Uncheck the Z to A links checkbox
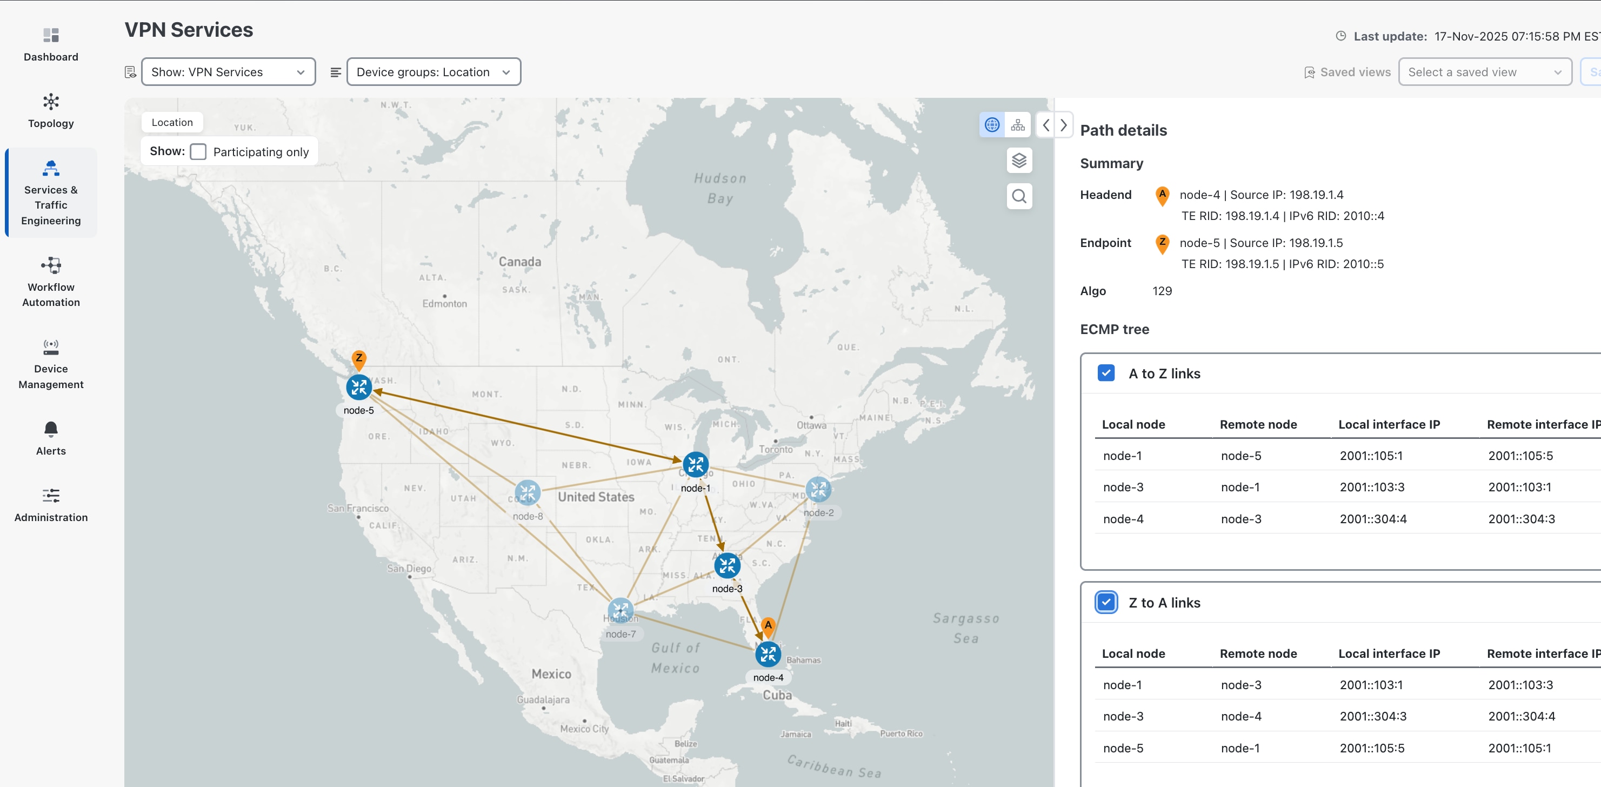This screenshot has width=1601, height=787. pyautogui.click(x=1106, y=602)
